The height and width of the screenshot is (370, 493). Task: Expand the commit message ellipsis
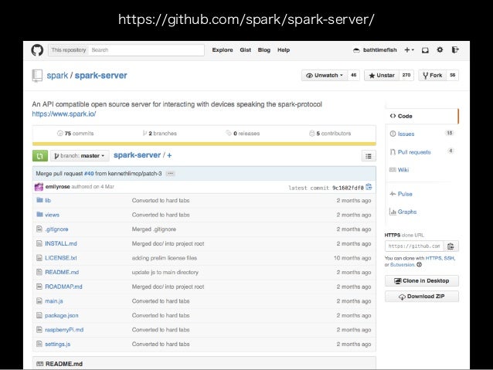[x=170, y=174]
